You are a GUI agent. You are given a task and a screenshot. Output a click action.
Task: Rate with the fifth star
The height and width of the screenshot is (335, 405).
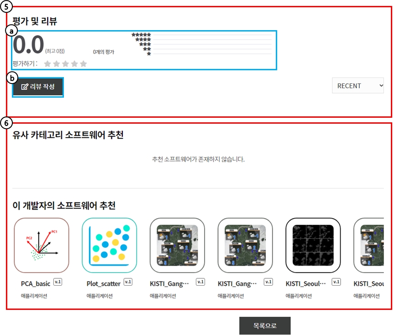[x=83, y=64]
